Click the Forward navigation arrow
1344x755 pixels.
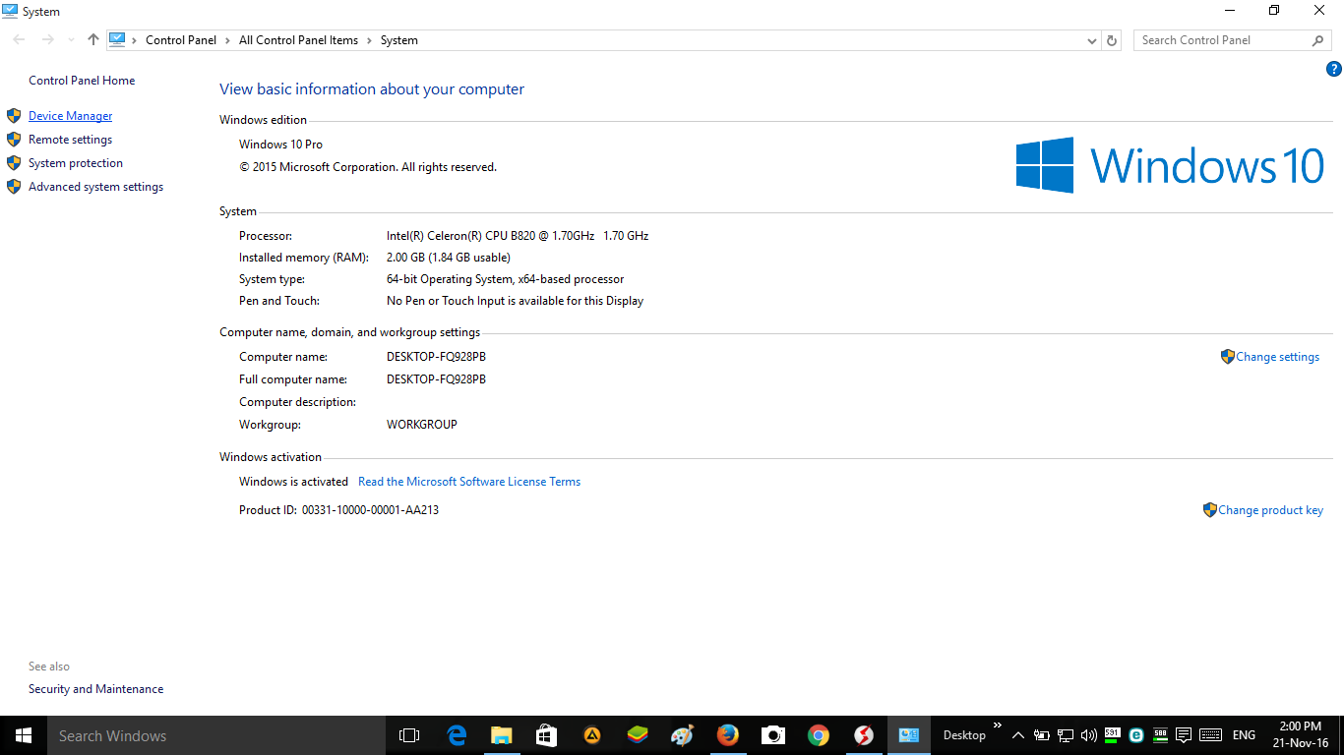(x=47, y=40)
